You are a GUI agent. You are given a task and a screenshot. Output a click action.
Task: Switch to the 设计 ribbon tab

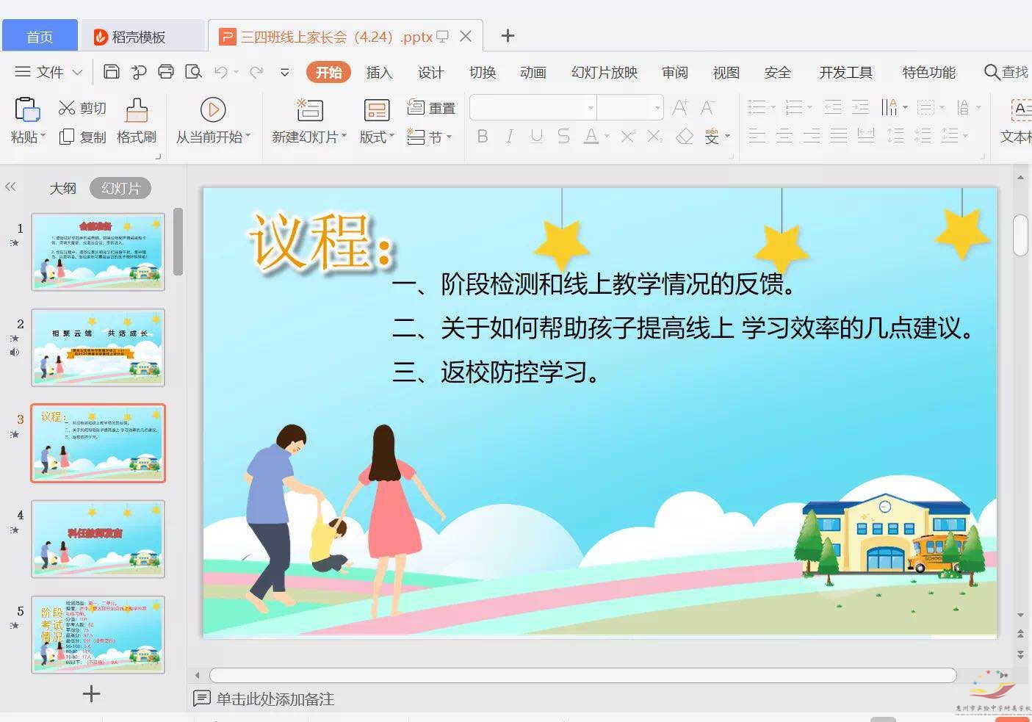(430, 72)
